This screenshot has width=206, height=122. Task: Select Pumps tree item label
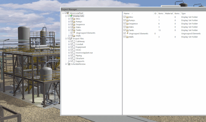(x=79, y=22)
